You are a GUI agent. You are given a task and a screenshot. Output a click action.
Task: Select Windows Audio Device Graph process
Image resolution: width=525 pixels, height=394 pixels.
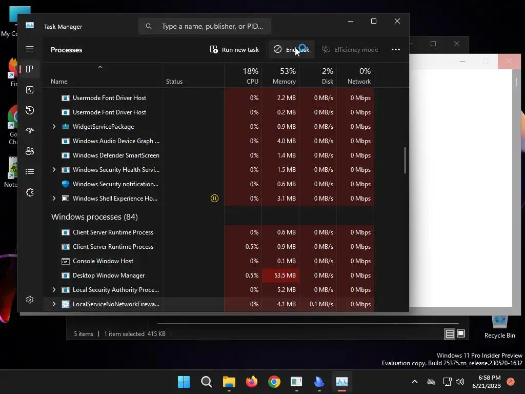click(208, 141)
